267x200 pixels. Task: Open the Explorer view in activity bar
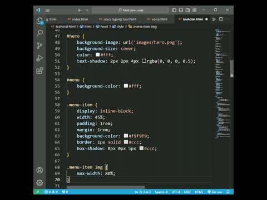39,21
